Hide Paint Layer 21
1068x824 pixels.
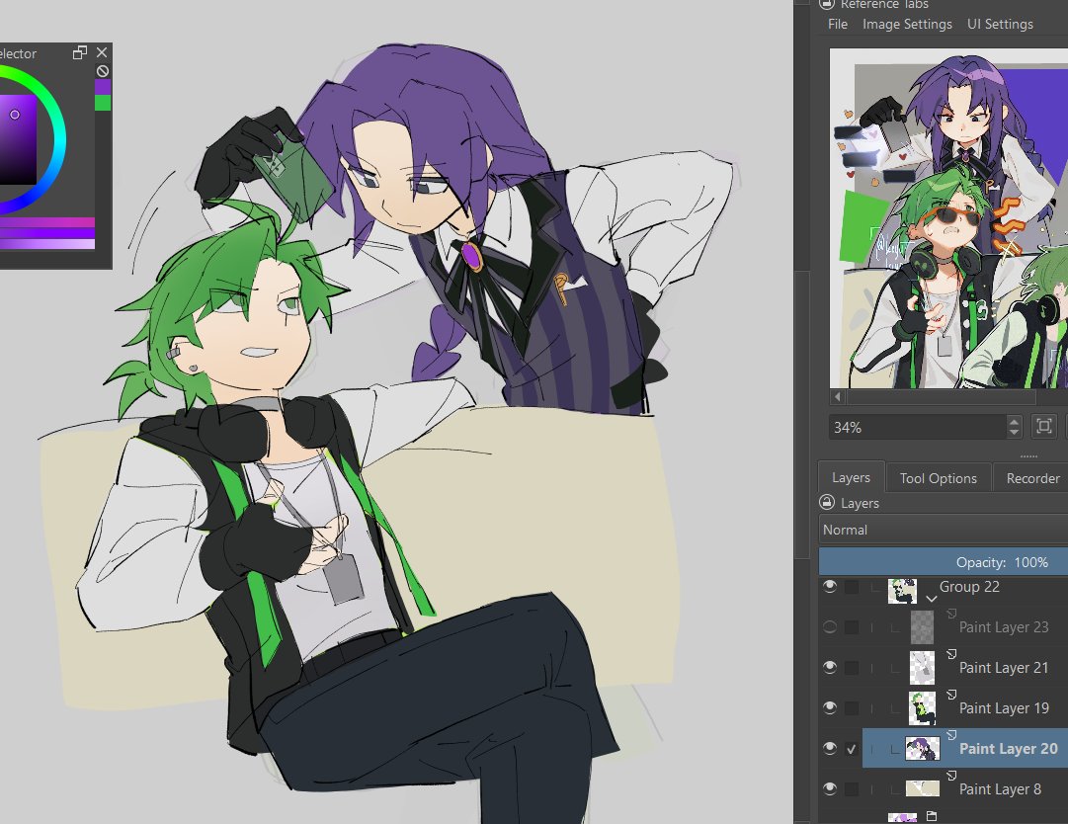830,667
